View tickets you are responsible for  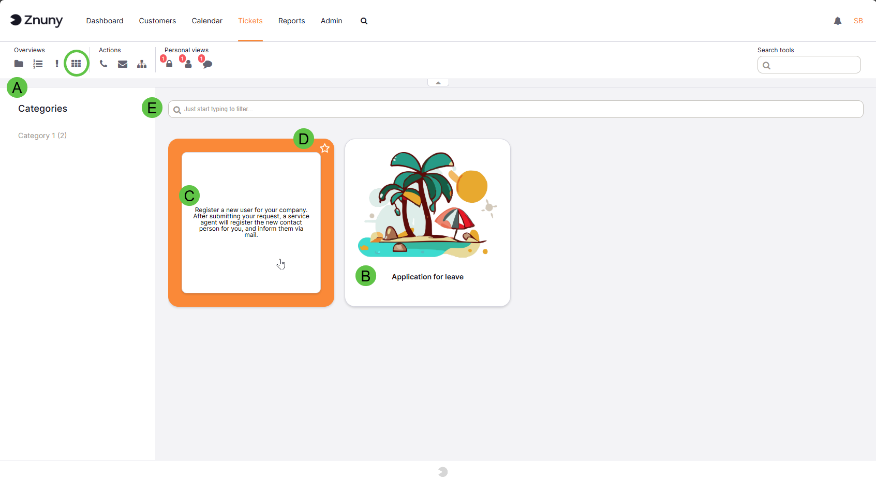pyautogui.click(x=187, y=64)
